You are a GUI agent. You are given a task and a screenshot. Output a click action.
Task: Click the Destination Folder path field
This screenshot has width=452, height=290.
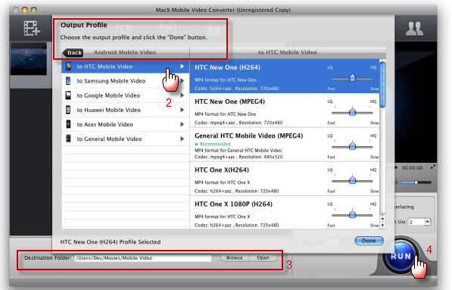(143, 258)
